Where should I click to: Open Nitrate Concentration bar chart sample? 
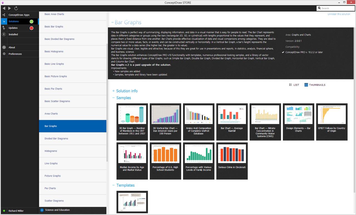tap(265, 122)
